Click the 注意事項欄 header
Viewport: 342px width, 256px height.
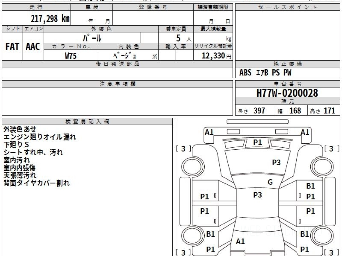coord(117,84)
